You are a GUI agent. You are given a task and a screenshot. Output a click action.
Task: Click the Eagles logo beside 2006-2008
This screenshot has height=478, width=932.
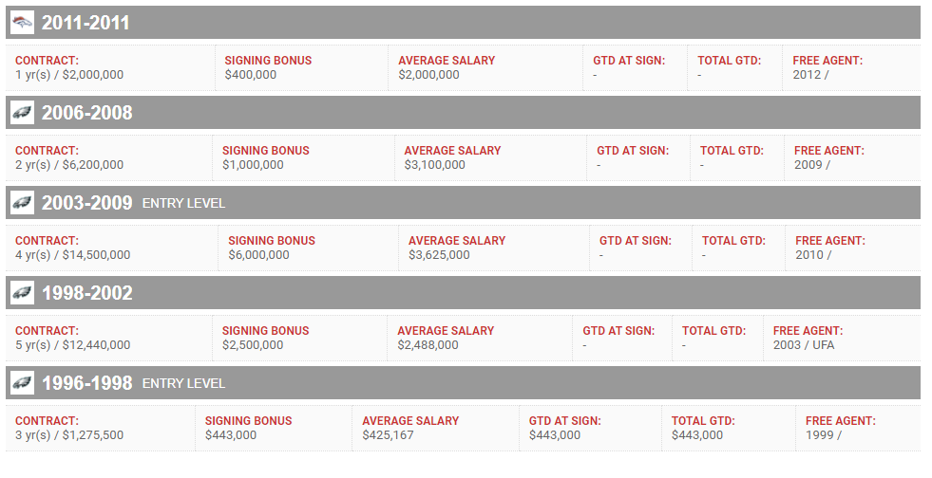pos(23,113)
